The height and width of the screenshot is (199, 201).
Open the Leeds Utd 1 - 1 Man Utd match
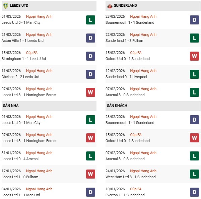coord(21,195)
